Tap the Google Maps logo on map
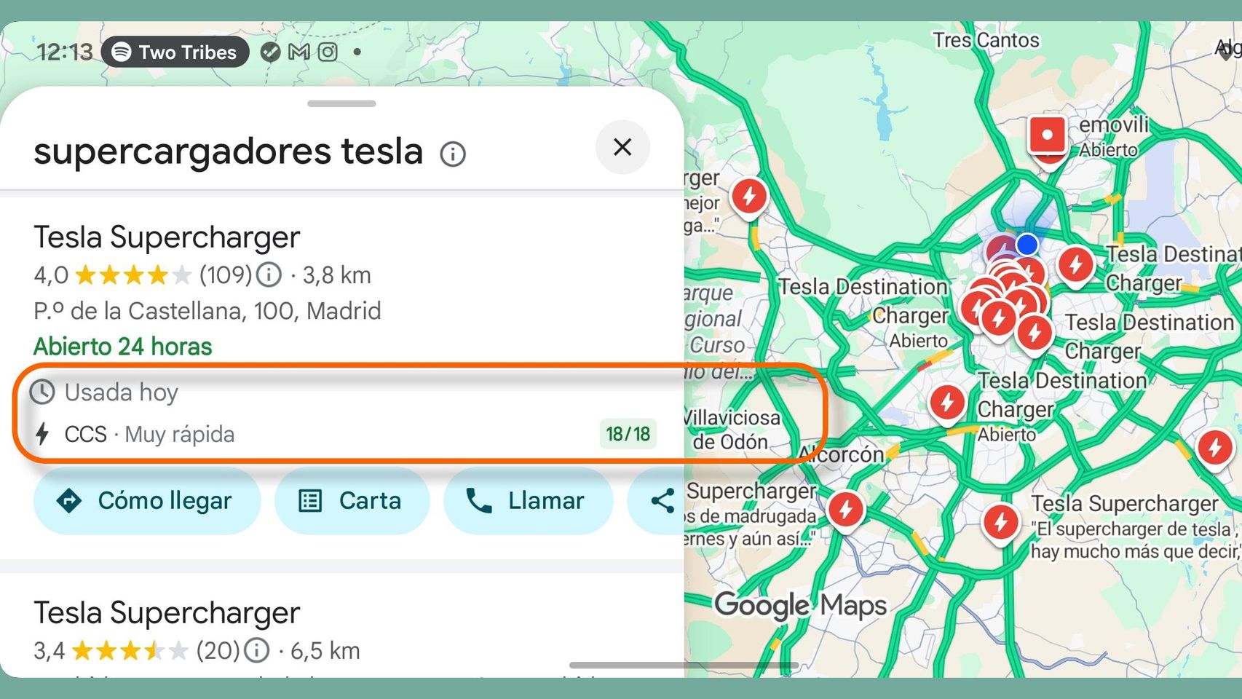Image resolution: width=1242 pixels, height=699 pixels. click(x=800, y=605)
